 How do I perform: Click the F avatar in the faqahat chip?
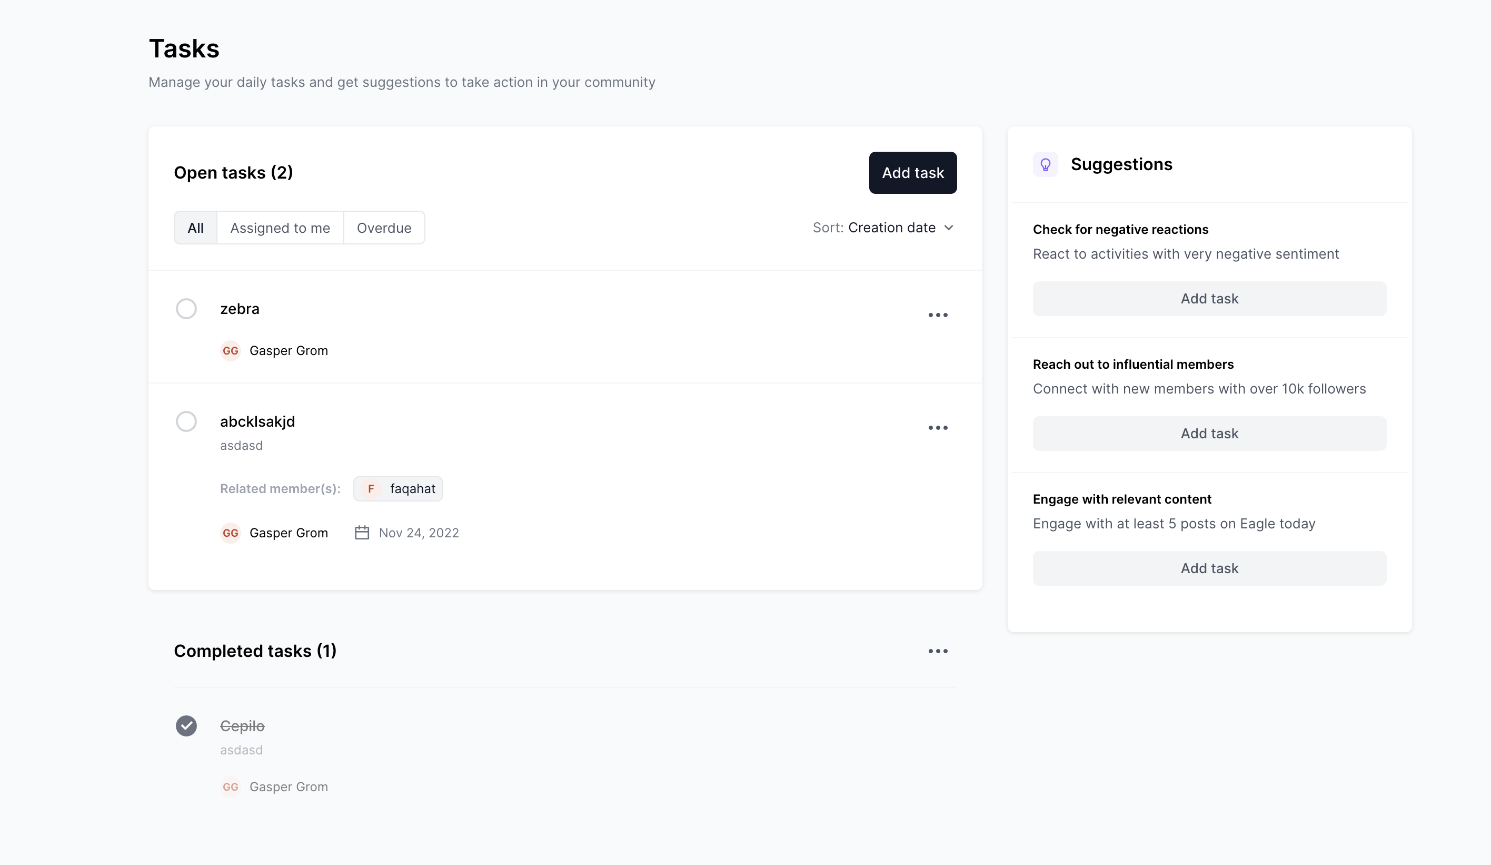click(371, 488)
